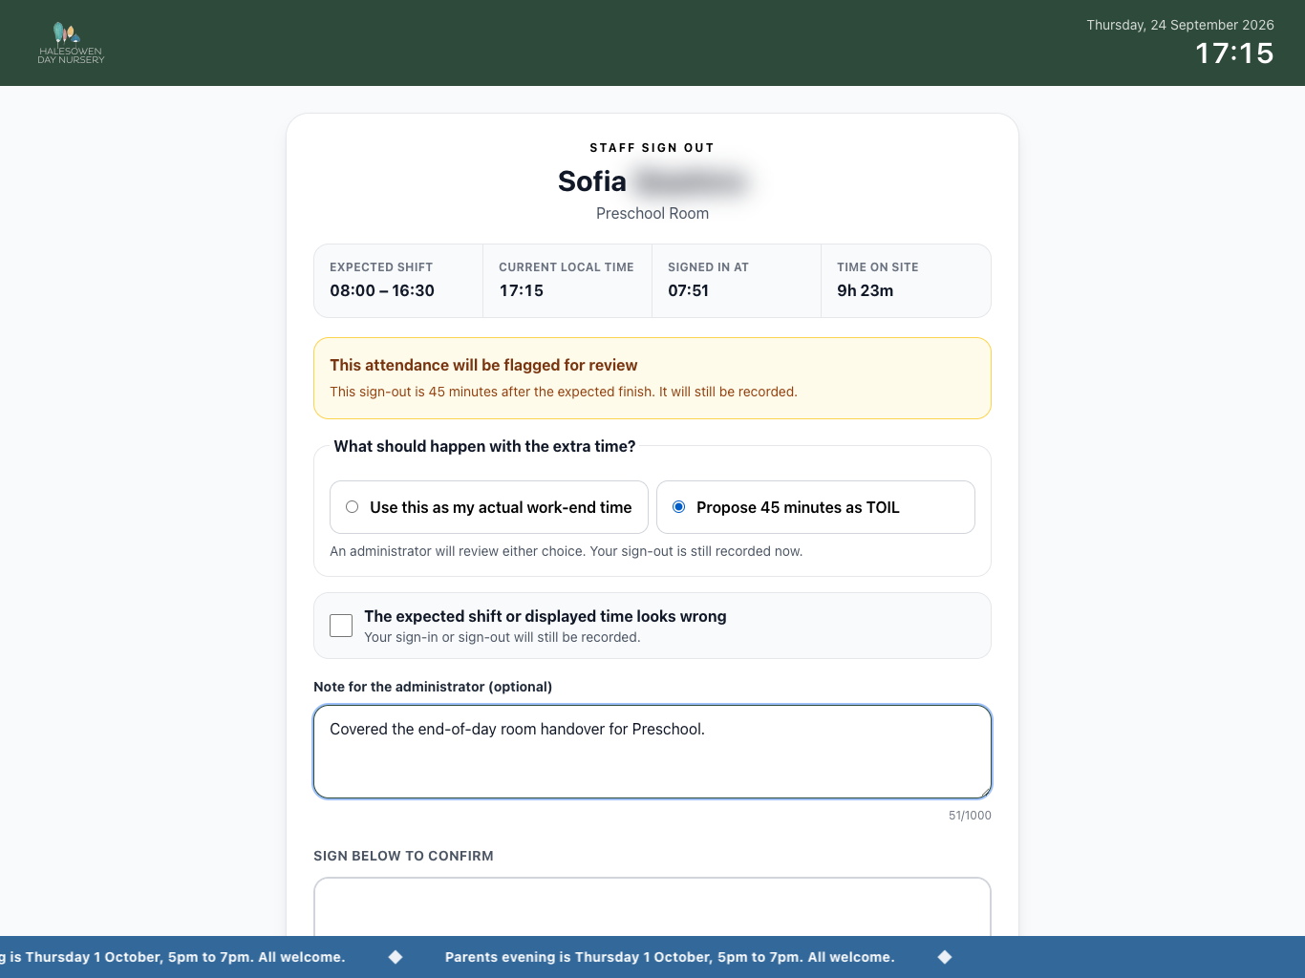The width and height of the screenshot is (1305, 978).
Task: Click the "Preschool Room" label under the name
Action: coord(652,213)
